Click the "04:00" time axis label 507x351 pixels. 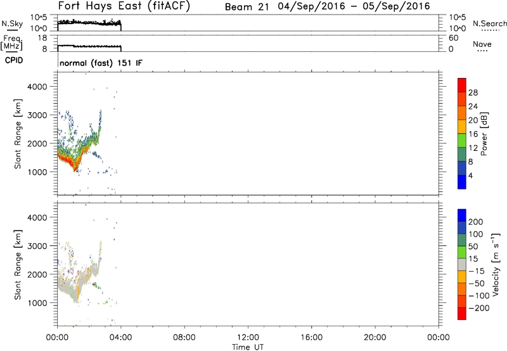pyautogui.click(x=121, y=338)
